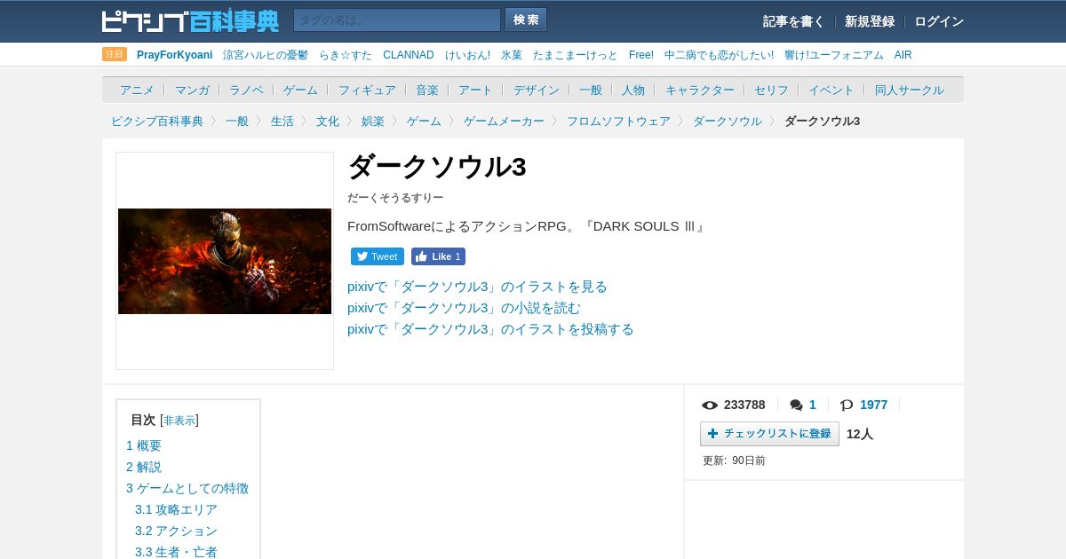Focus the タグの名は search field

[x=397, y=20]
